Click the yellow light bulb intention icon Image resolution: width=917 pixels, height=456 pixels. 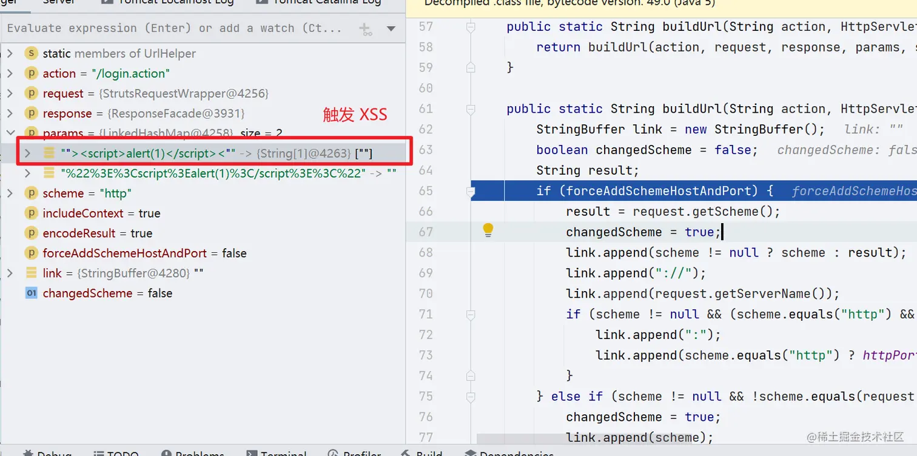click(488, 230)
